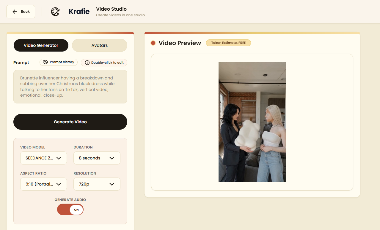Click the VIDEO MODEL label
The width and height of the screenshot is (380, 230).
(33, 147)
